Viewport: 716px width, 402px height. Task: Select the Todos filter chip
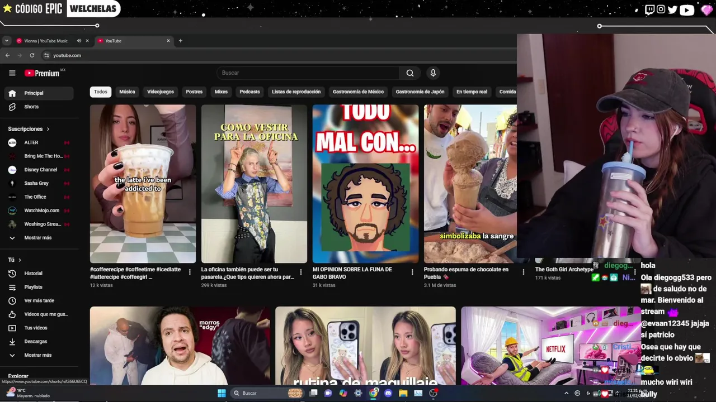[101, 92]
